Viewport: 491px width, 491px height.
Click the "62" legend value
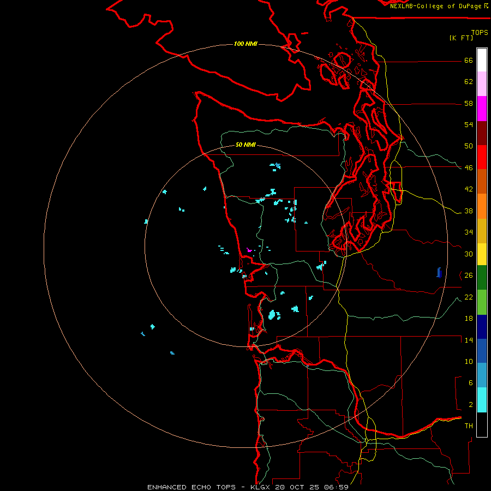click(x=469, y=82)
